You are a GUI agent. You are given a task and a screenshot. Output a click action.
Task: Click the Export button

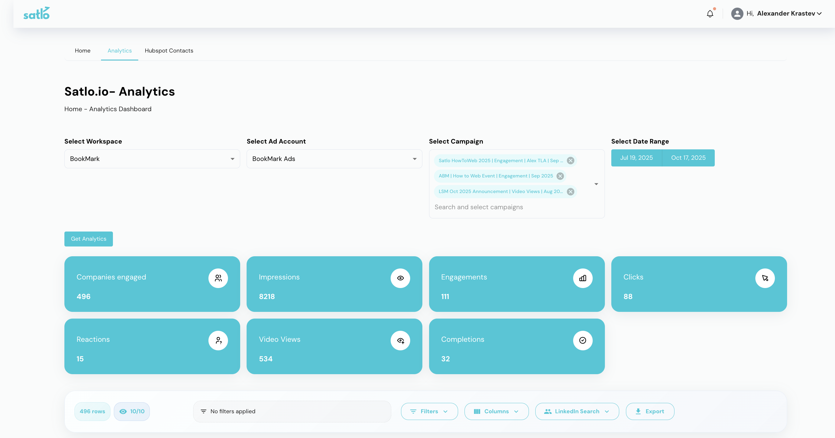point(650,411)
